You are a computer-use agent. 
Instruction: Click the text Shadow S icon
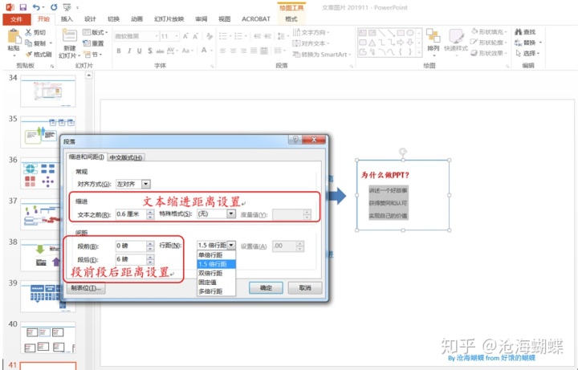click(149, 51)
